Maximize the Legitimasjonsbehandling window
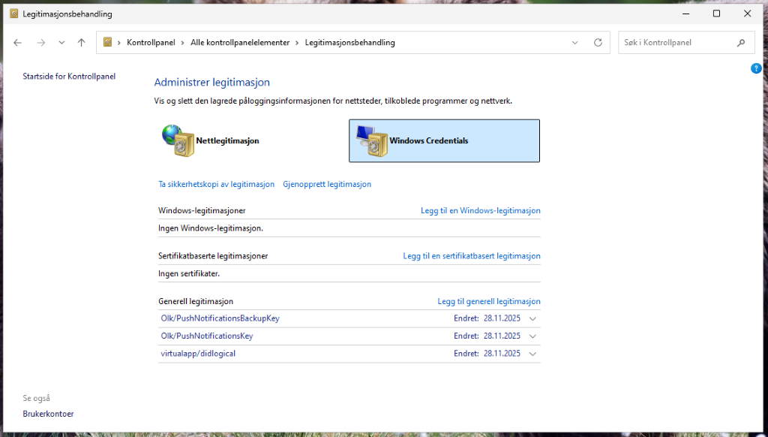This screenshot has height=437, width=768. (x=716, y=14)
